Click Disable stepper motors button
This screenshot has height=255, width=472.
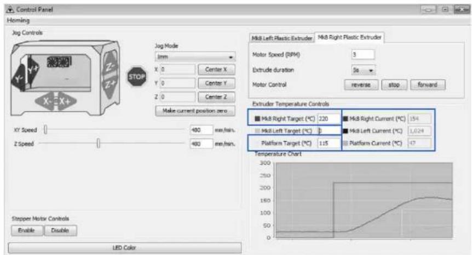[x=60, y=230]
